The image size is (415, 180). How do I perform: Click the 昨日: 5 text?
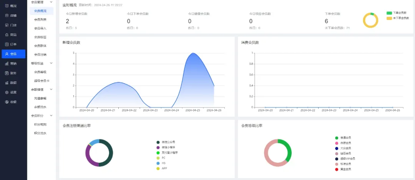click(x=71, y=28)
